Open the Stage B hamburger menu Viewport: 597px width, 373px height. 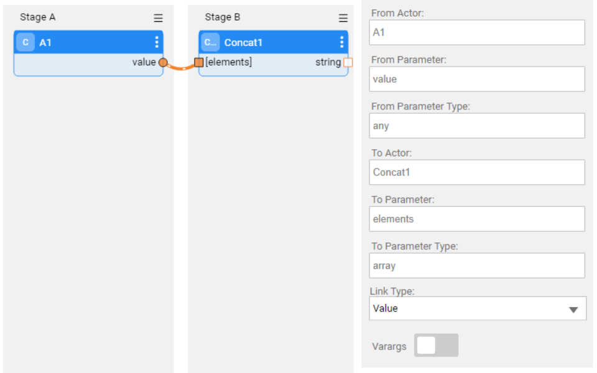343,19
